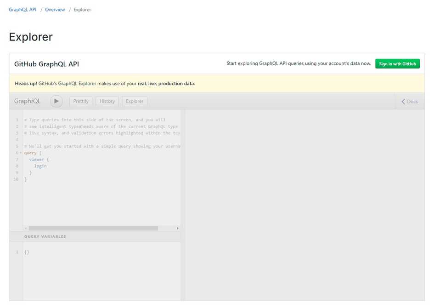Click the right arrow of the editor scrollbar
The height and width of the screenshot is (308, 434).
(177, 228)
